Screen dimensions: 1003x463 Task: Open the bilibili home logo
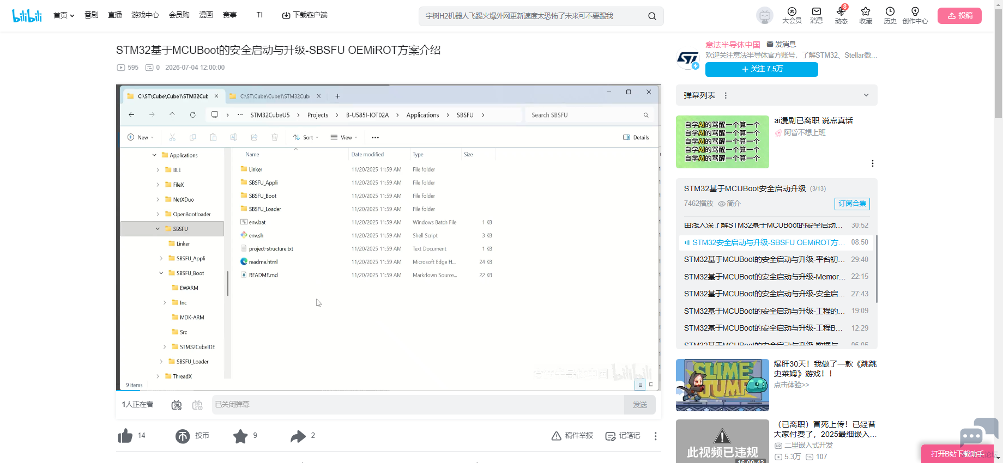(27, 15)
